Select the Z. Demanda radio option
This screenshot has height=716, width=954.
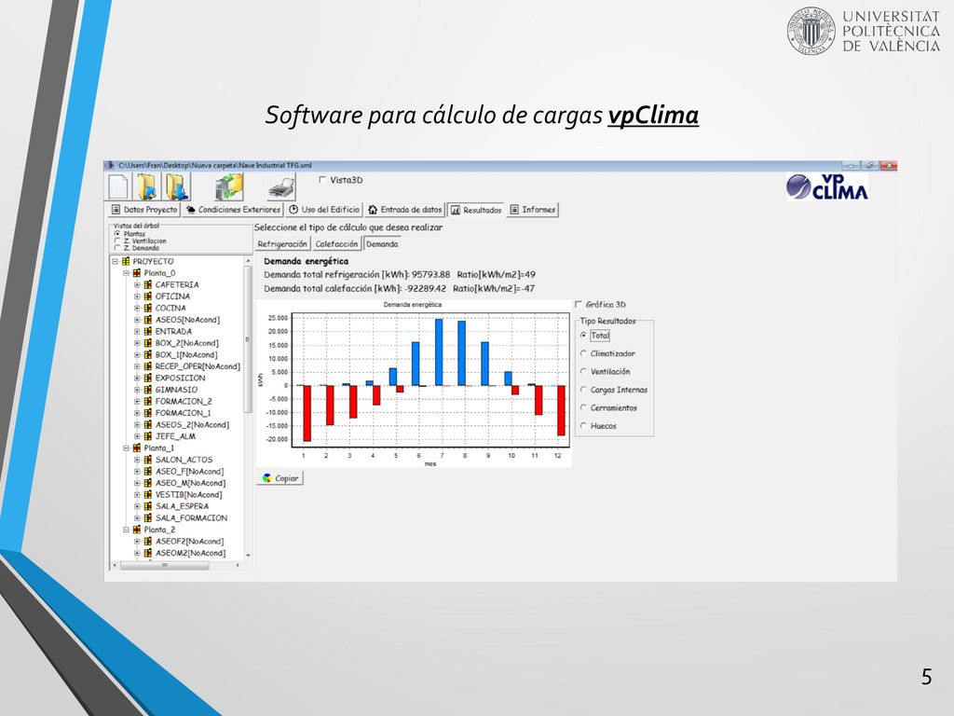click(117, 248)
